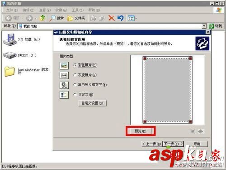Click the red Delete X icon

(x=111, y=18)
